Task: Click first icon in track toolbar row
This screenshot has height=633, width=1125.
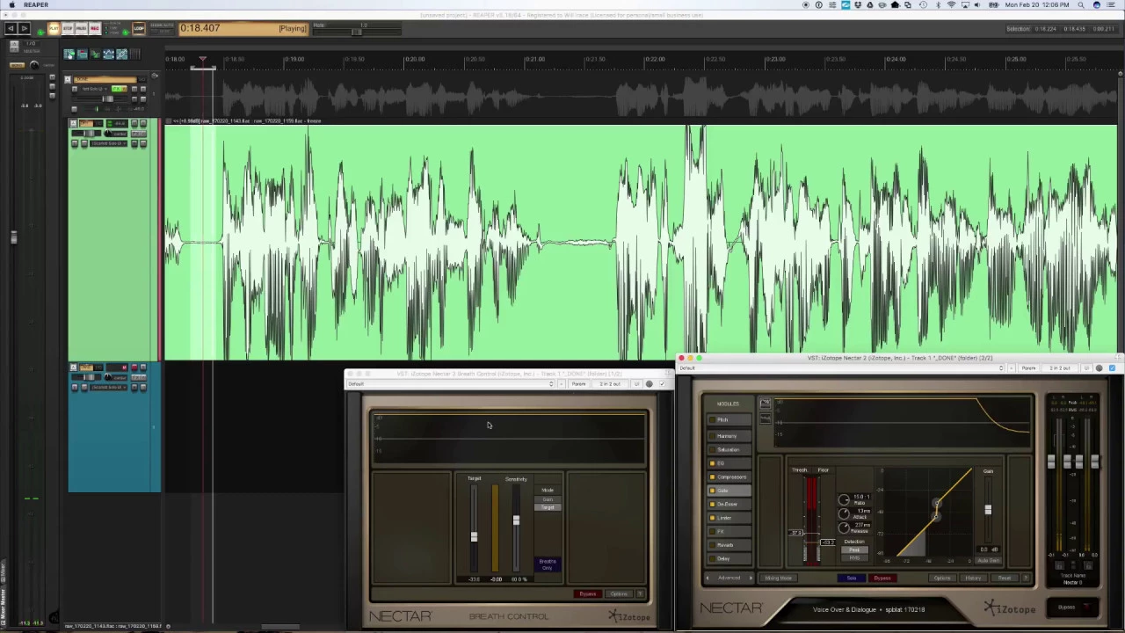Action: point(69,54)
